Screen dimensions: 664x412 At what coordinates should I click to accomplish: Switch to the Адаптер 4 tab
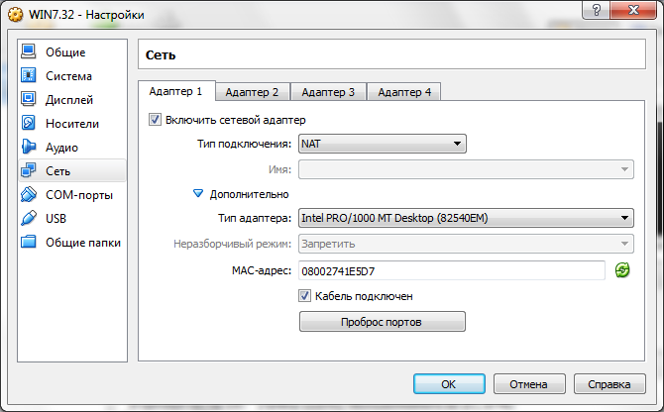(404, 92)
